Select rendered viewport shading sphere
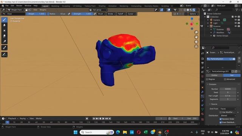Viewport: 242px width, 136px height. tap(194, 10)
